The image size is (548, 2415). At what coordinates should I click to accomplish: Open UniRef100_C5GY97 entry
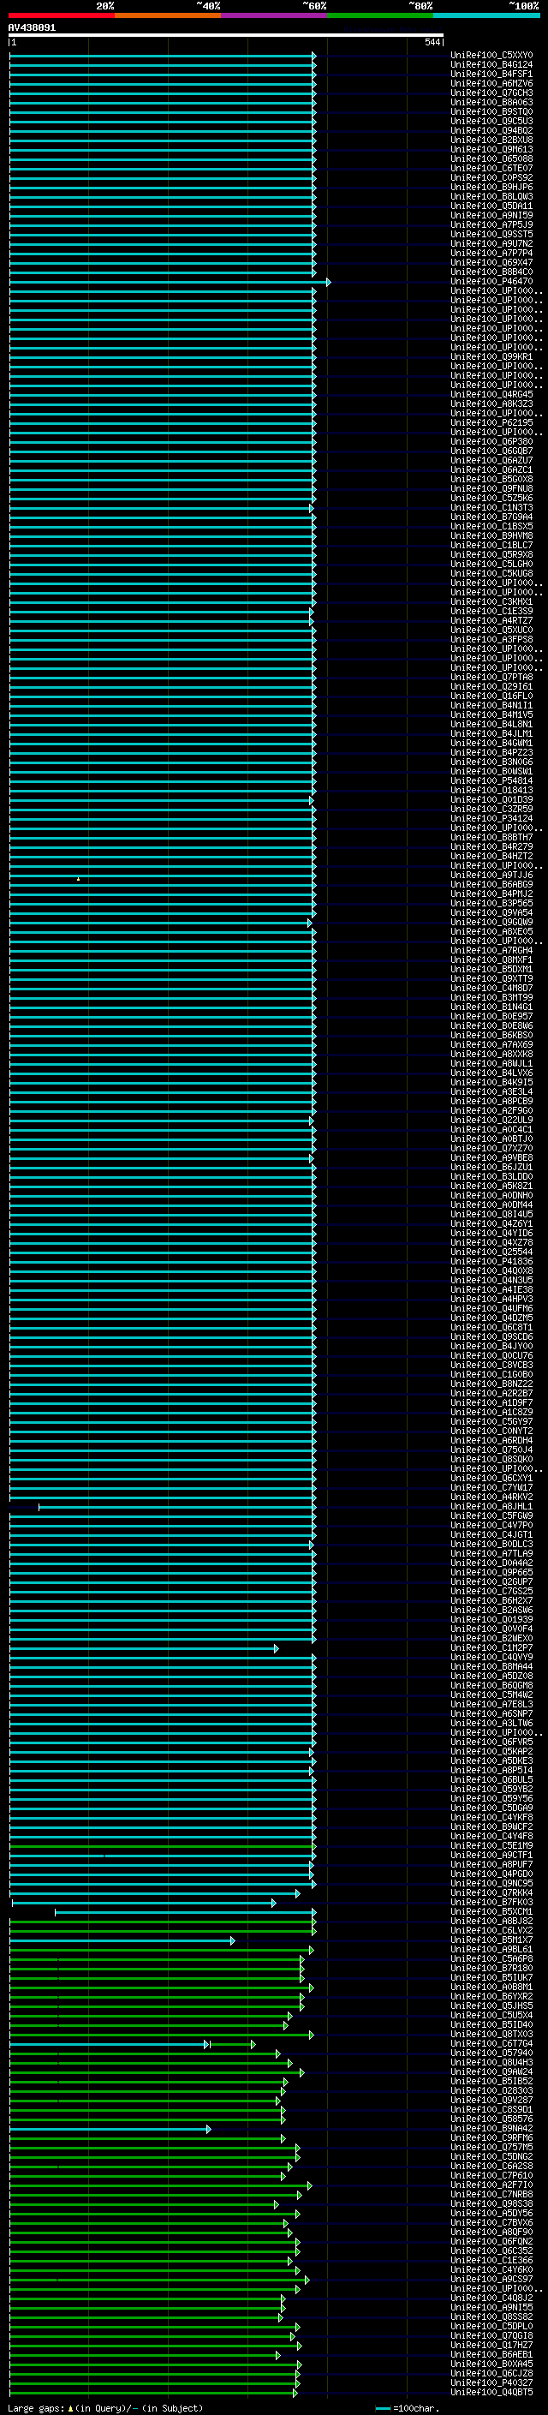pyautogui.click(x=491, y=1422)
